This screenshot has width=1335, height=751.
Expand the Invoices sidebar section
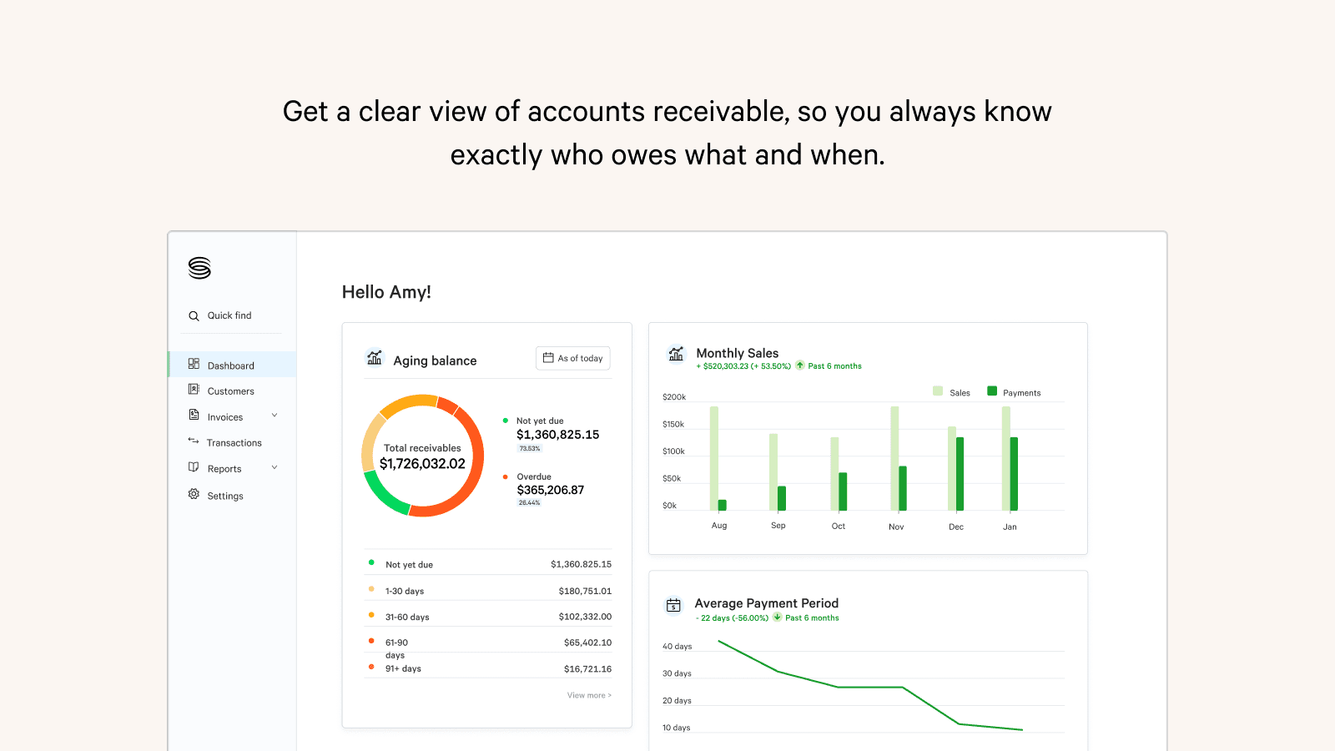tap(274, 416)
